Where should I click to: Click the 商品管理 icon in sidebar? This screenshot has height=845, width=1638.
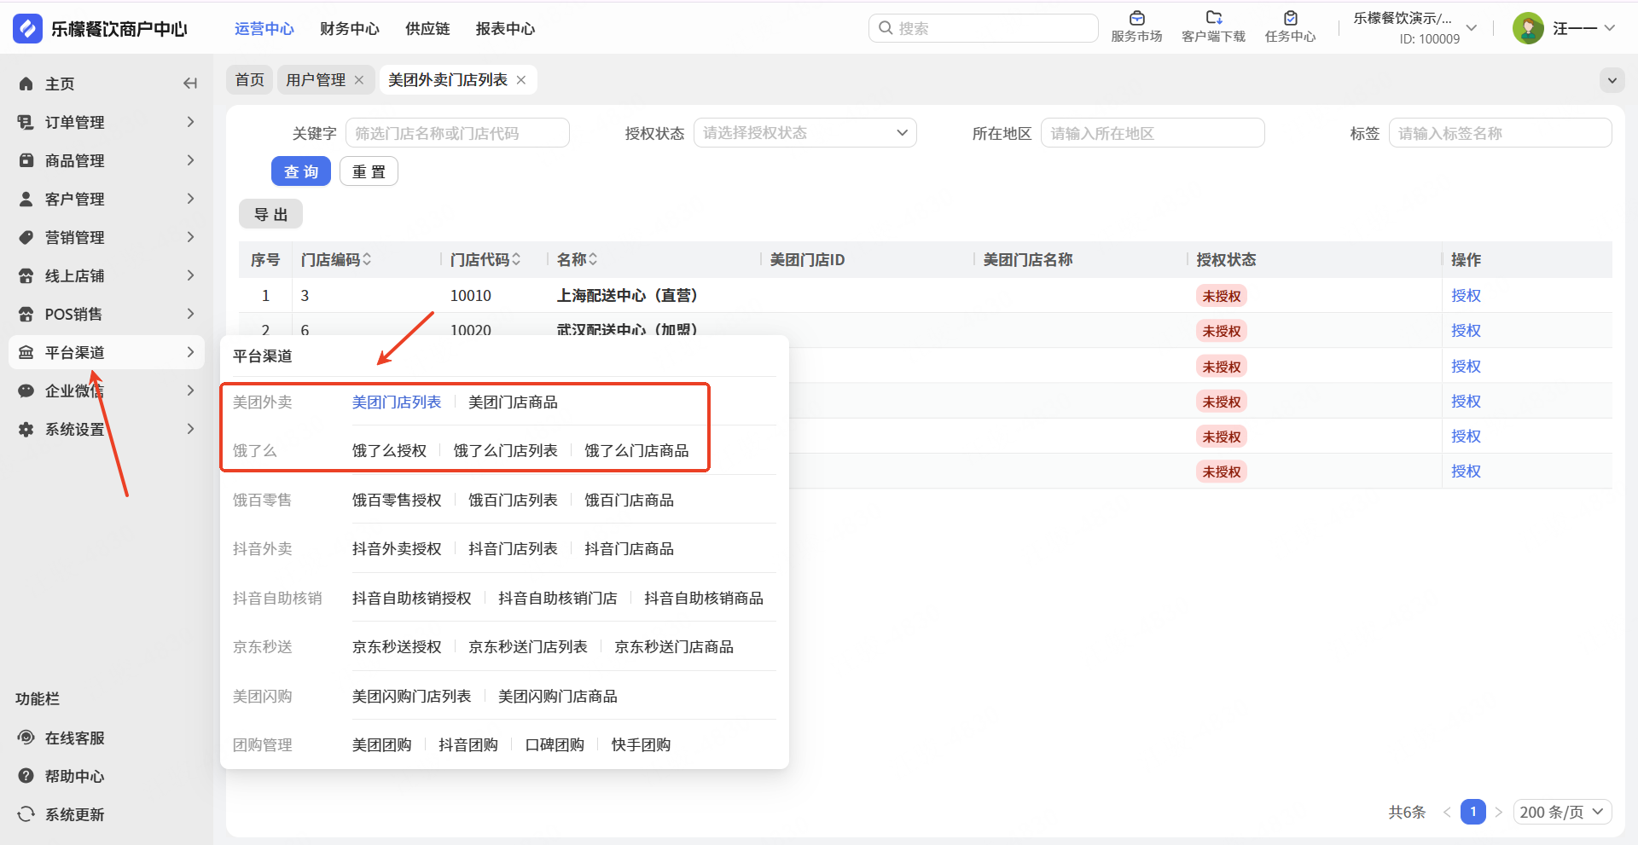click(26, 160)
